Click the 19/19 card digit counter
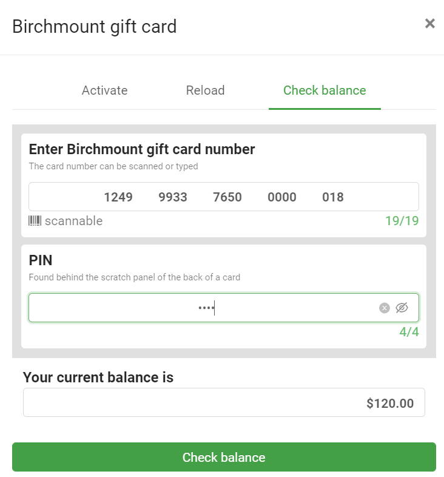 tap(402, 221)
